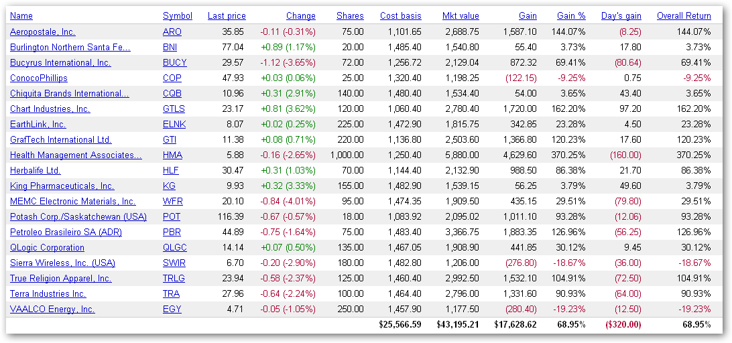Open Health Management Associates link
This screenshot has width=732, height=343.
tap(76, 155)
